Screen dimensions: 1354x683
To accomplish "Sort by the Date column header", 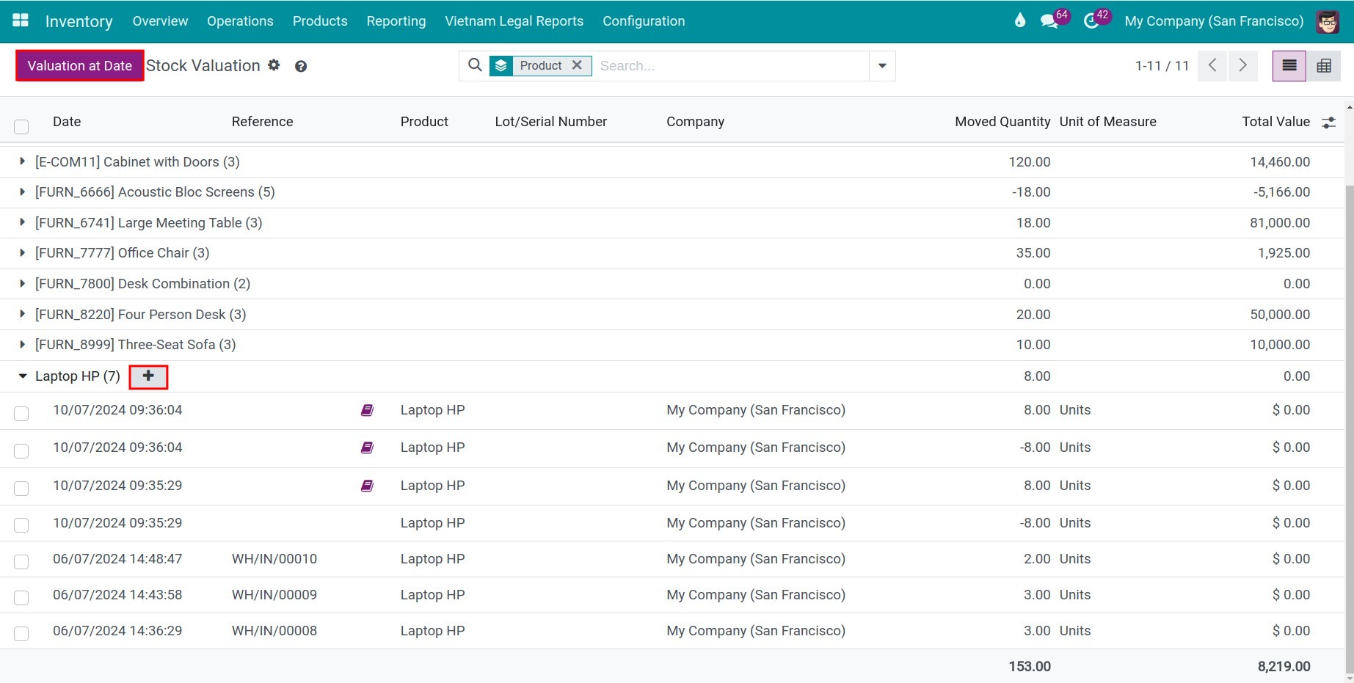I will point(67,122).
